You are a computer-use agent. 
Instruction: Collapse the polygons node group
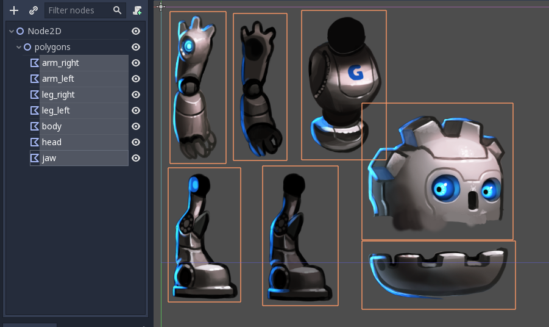(19, 47)
